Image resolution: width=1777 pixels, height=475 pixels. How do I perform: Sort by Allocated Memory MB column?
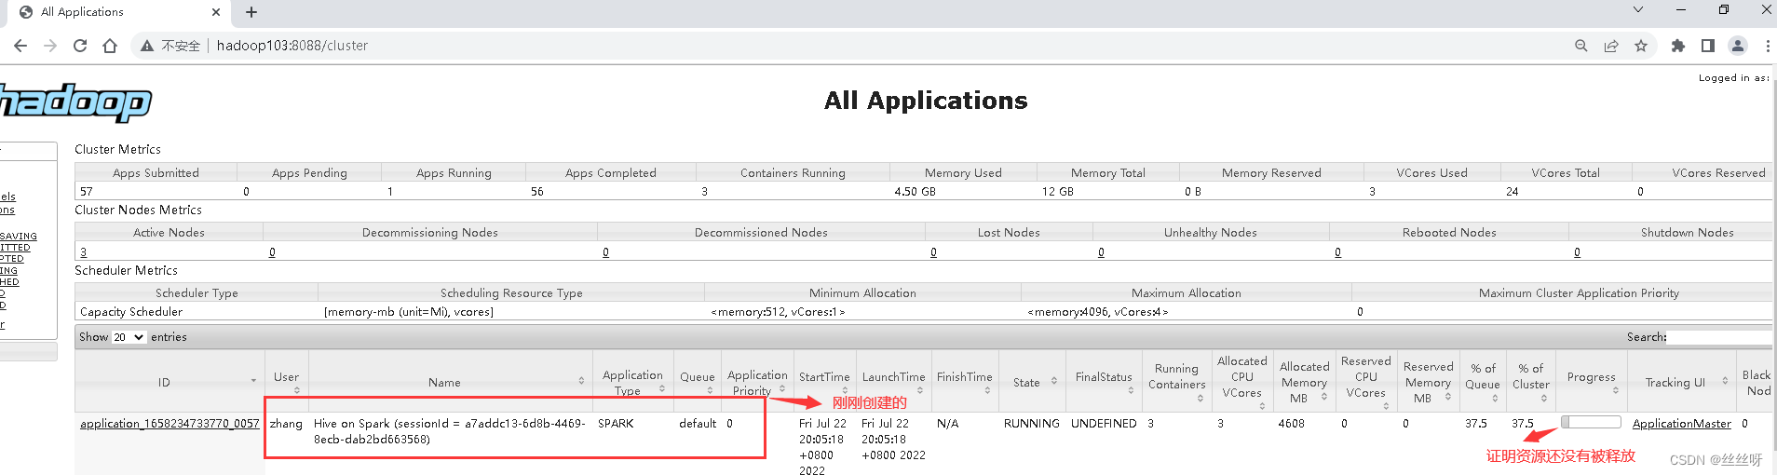(1304, 382)
